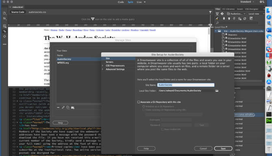The image size is (272, 156).
Task: Collapse code fold arrow at line 42
Action: (x=17, y=122)
